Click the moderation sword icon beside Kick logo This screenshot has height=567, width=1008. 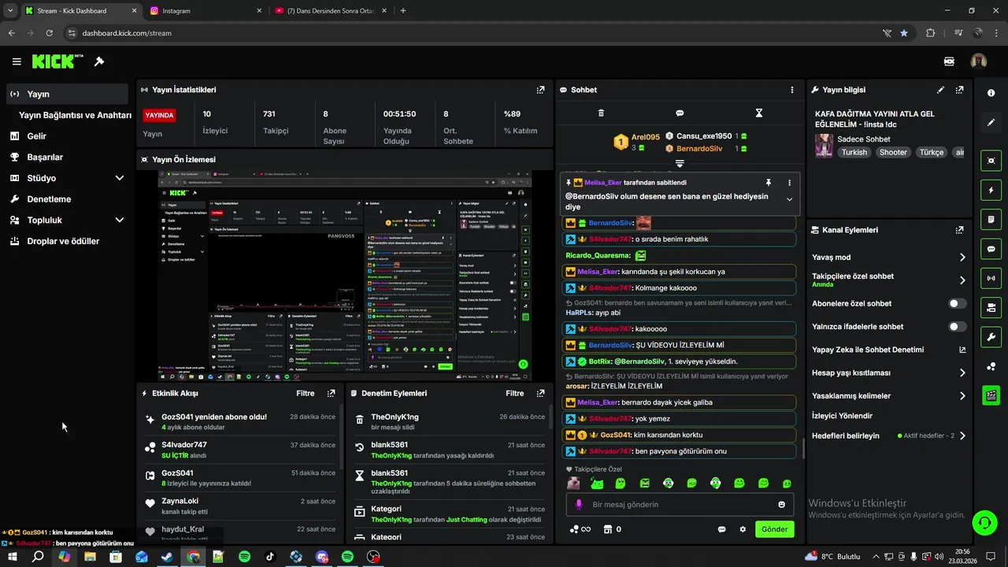(99, 61)
